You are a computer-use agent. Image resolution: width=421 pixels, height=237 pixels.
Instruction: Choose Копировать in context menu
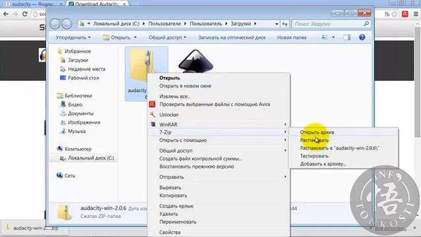coord(173,196)
